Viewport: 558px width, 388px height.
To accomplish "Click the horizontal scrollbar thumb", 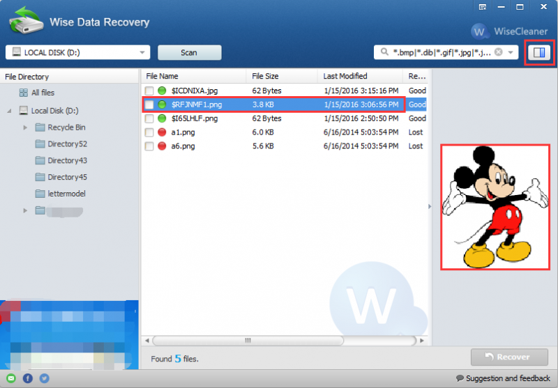I will (x=248, y=341).
